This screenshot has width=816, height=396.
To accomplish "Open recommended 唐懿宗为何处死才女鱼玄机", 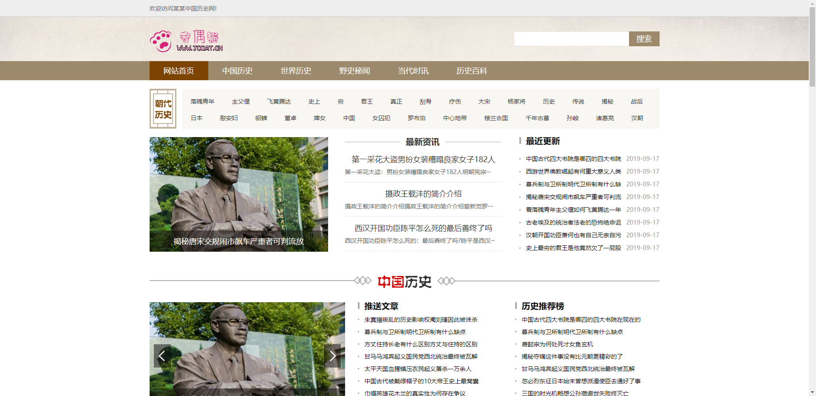I will tap(558, 344).
